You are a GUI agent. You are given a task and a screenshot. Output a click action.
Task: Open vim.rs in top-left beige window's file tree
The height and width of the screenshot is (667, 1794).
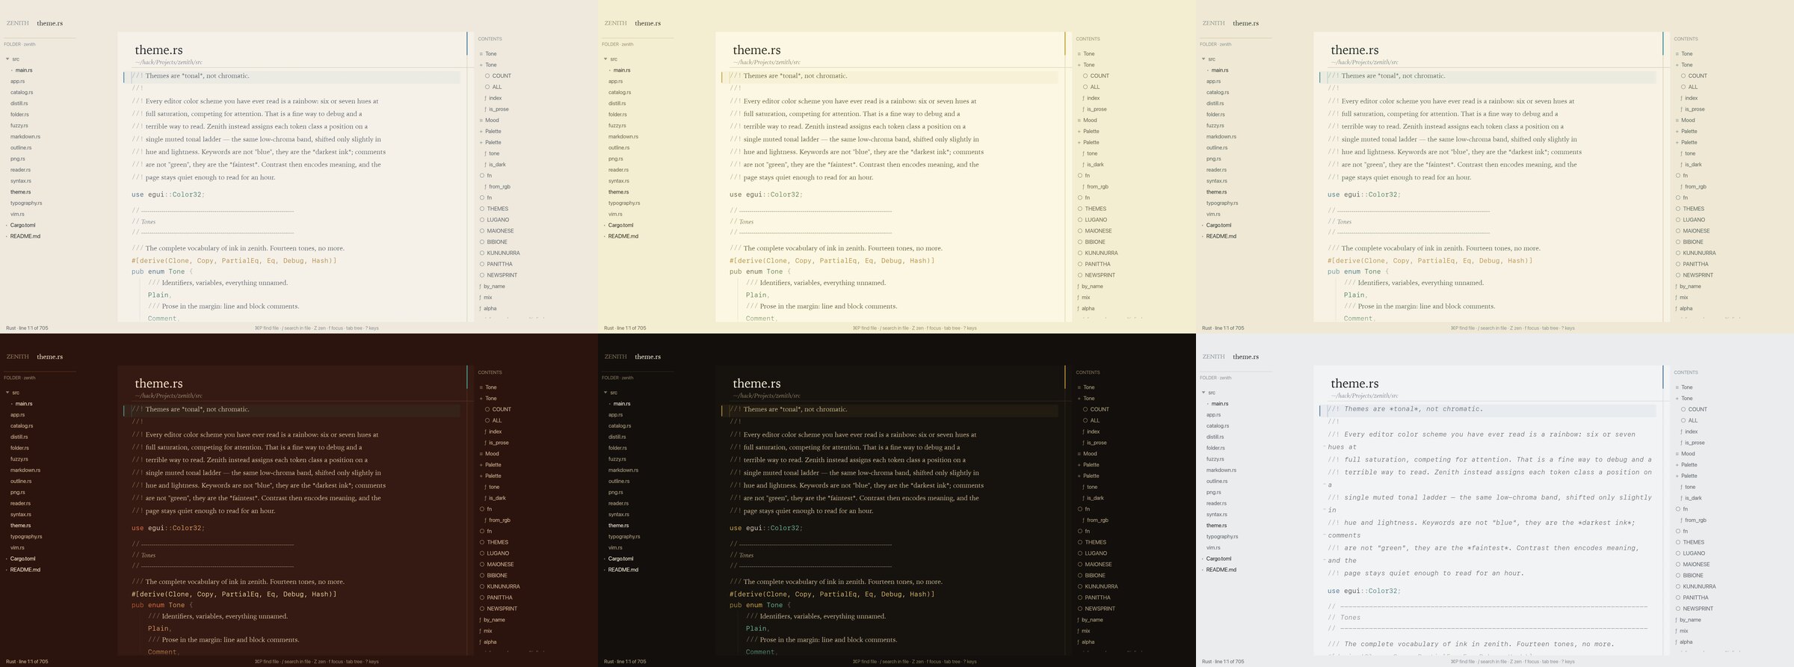[17, 215]
